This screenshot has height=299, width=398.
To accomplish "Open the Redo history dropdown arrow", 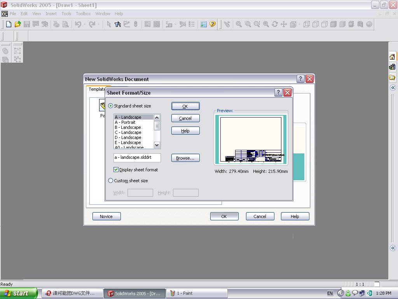I will [98, 25].
